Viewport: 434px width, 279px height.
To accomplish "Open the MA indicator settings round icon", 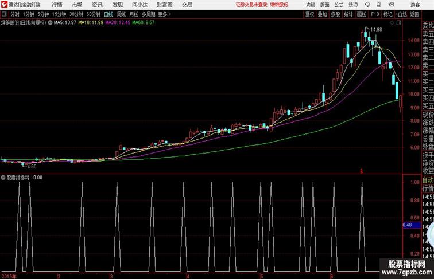I will point(50,23).
